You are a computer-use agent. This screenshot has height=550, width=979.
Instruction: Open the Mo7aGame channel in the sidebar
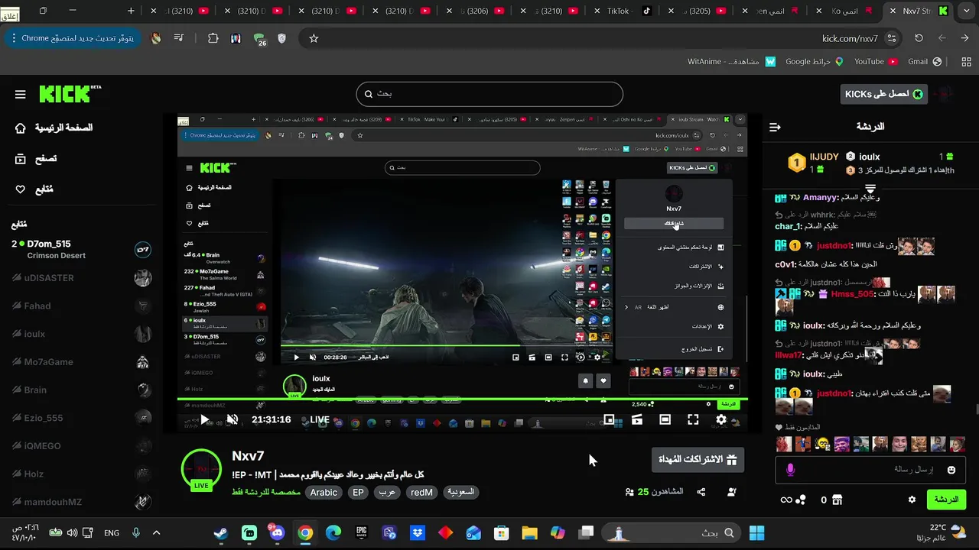(81, 362)
